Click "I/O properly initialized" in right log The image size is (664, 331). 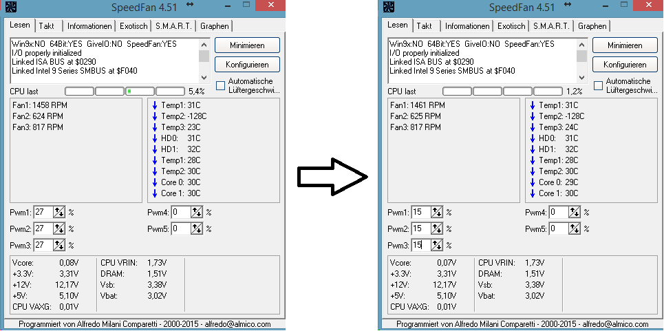point(425,54)
